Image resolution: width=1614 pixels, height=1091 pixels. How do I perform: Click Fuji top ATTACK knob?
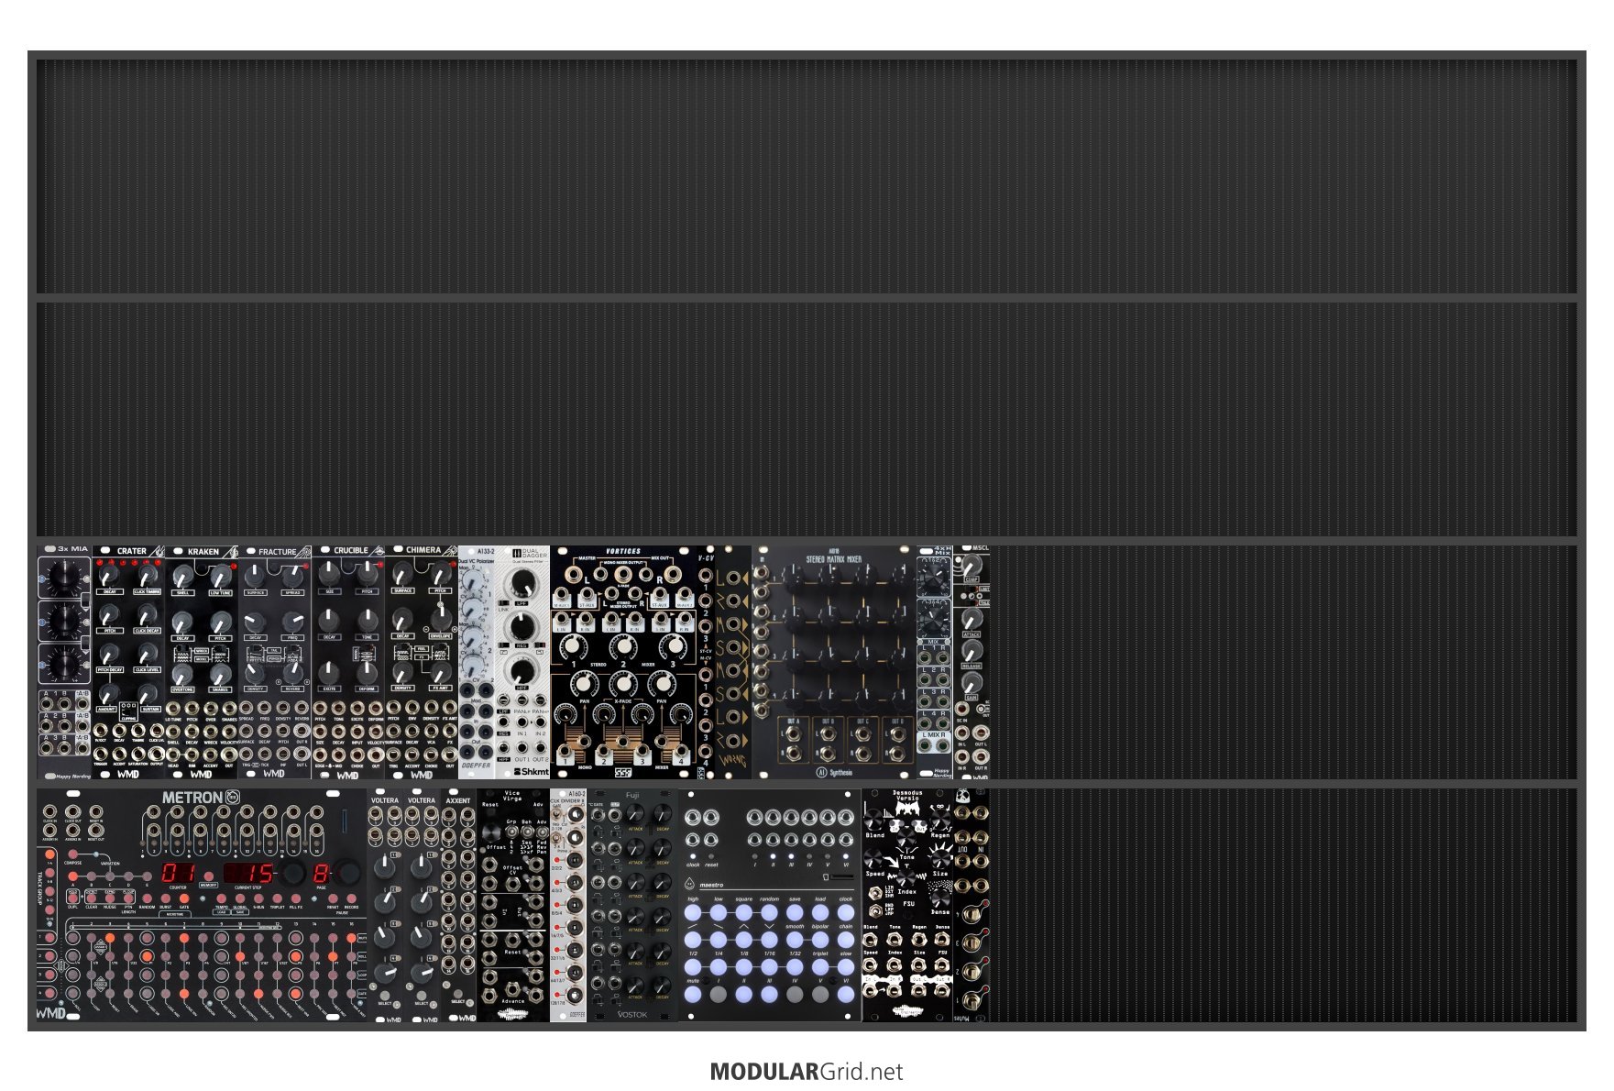635,813
